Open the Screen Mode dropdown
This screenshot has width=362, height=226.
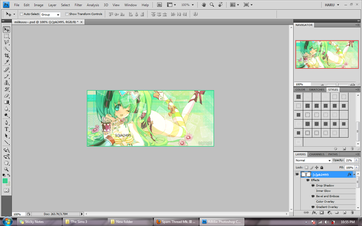tap(248, 5)
